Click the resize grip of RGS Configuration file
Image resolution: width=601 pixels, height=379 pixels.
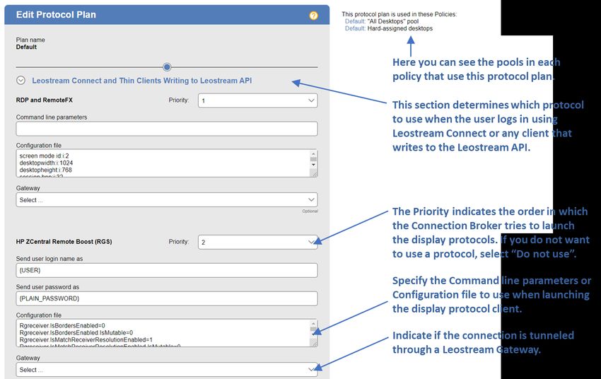[314, 344]
